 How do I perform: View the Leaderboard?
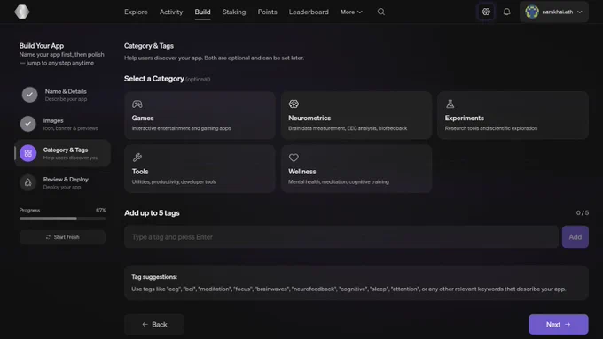pos(309,12)
